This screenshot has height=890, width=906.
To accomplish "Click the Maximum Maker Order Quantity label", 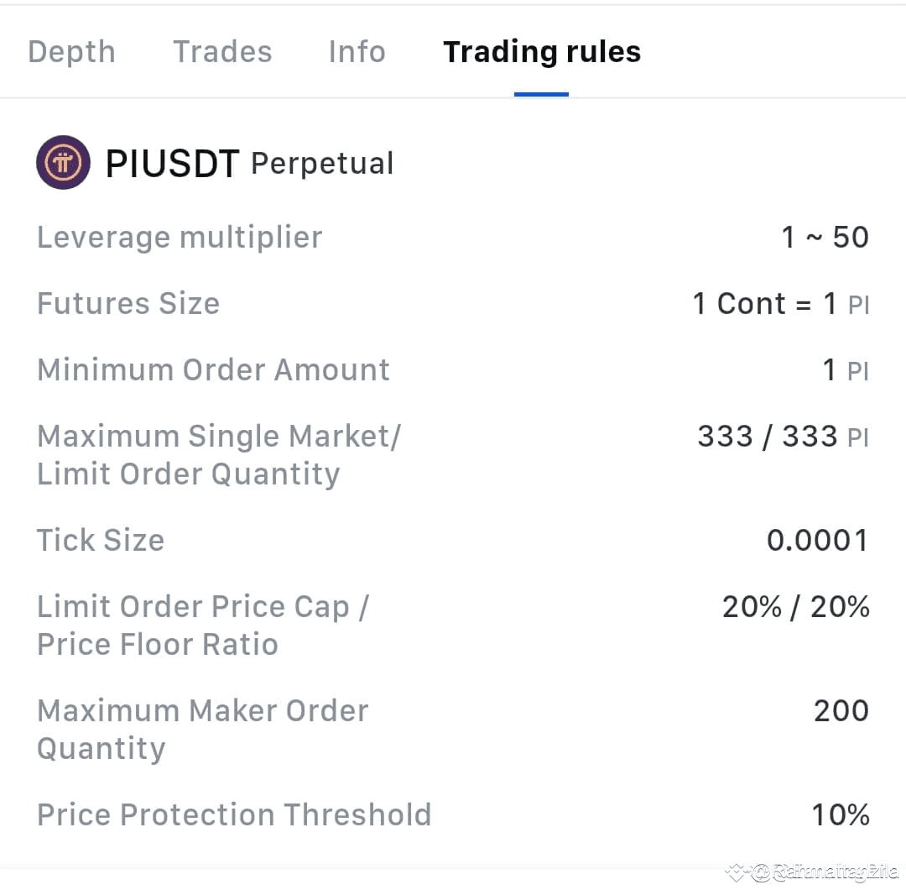I will [202, 729].
